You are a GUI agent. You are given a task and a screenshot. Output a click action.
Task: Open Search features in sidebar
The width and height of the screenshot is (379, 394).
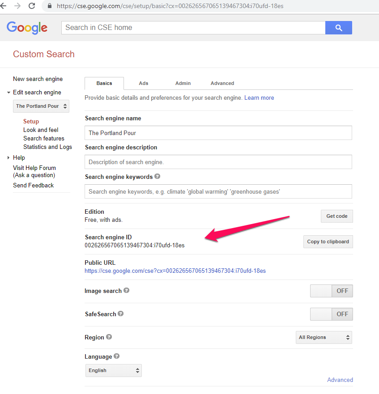coord(44,139)
